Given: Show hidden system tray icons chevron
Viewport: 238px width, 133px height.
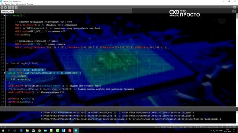Looking at the screenshot, I should [211, 130].
